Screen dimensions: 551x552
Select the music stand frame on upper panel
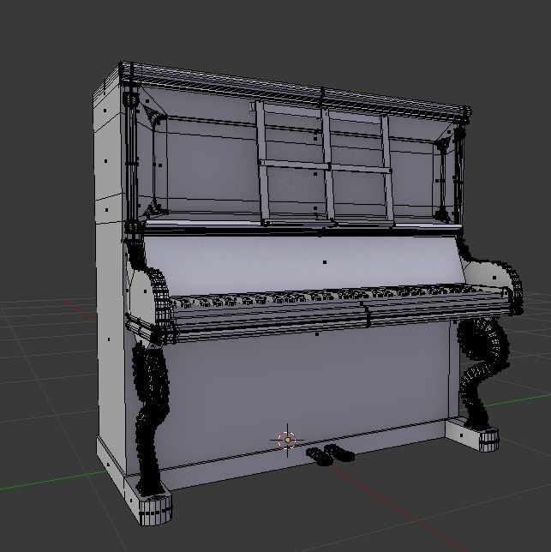click(x=325, y=164)
